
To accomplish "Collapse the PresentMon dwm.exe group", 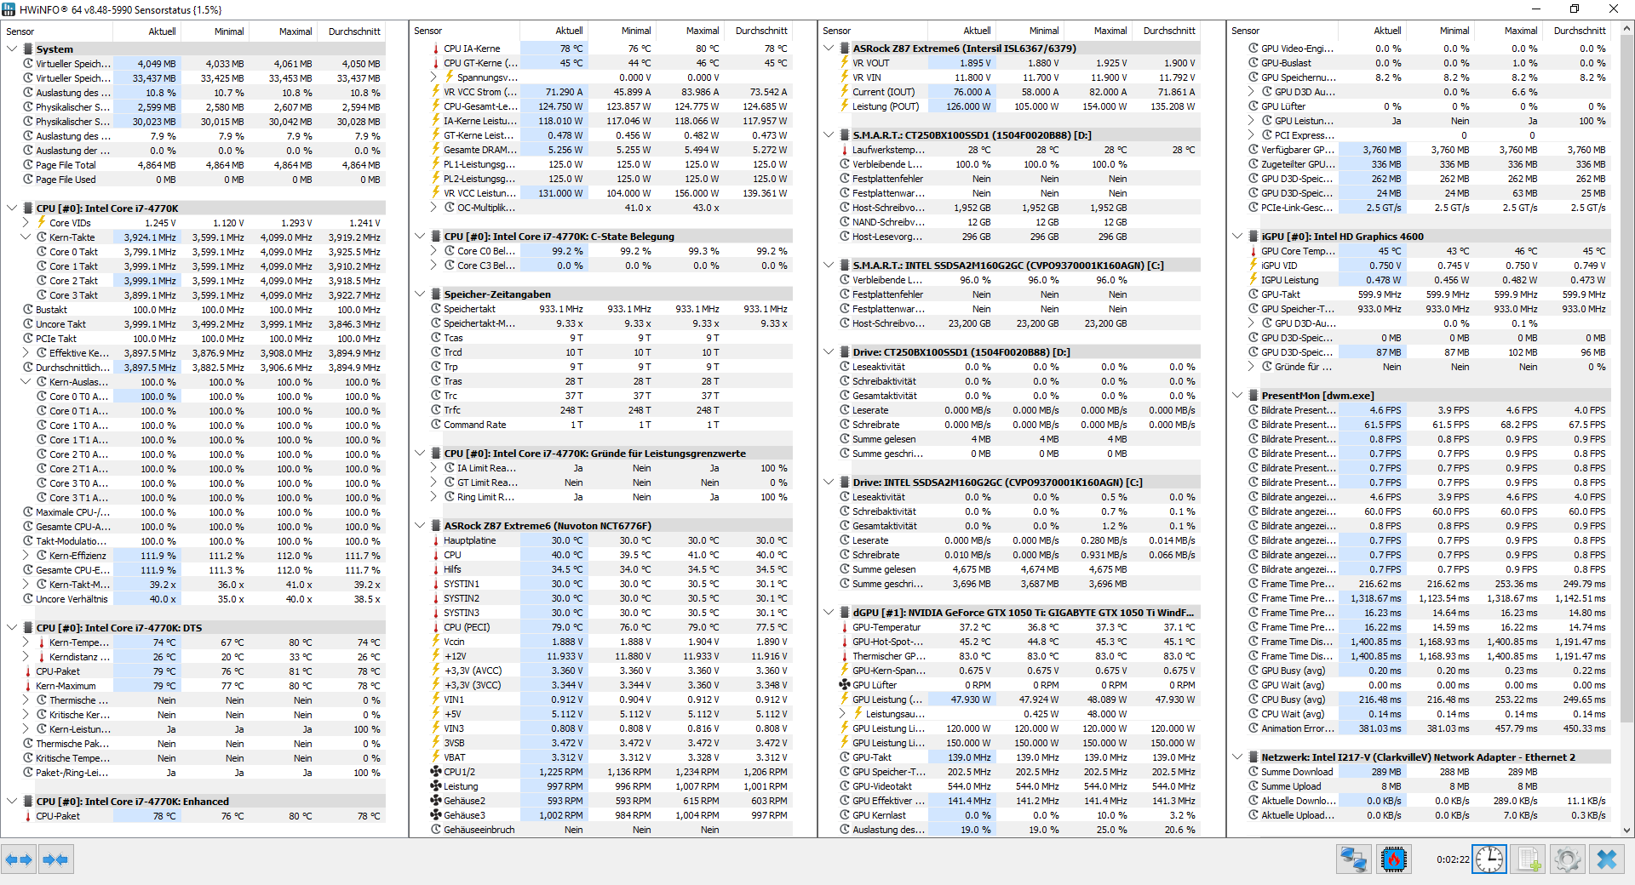I will click(x=1238, y=396).
